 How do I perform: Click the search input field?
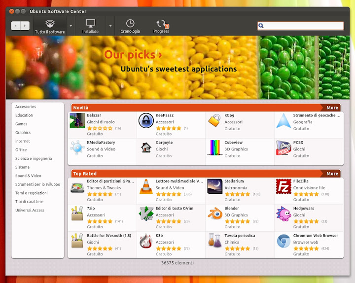(x=300, y=26)
